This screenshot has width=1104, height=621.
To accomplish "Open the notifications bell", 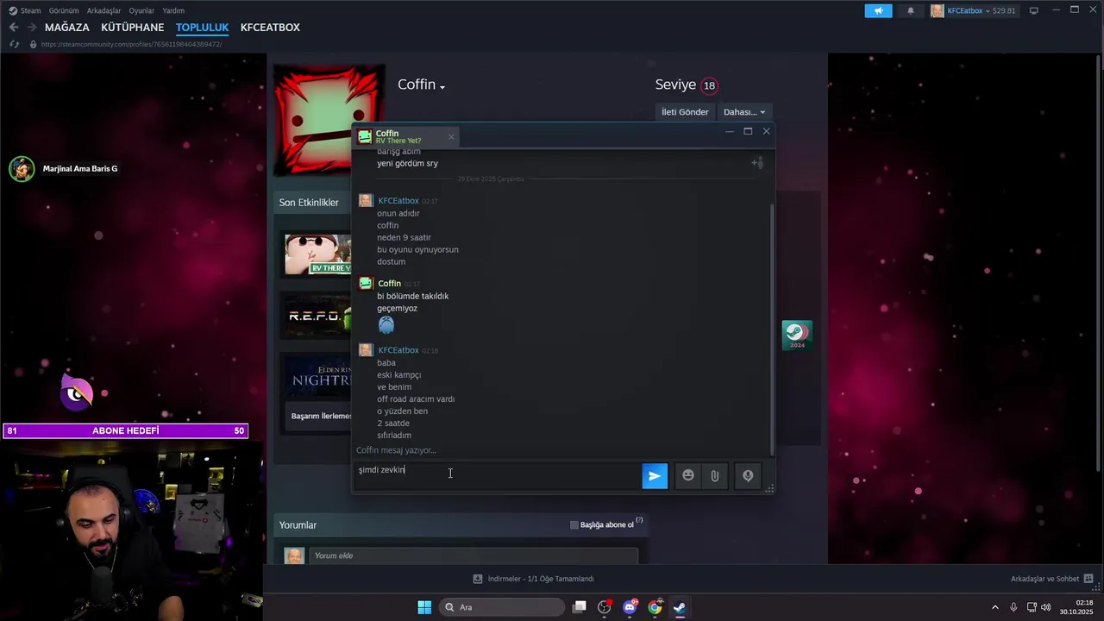I will [x=911, y=10].
